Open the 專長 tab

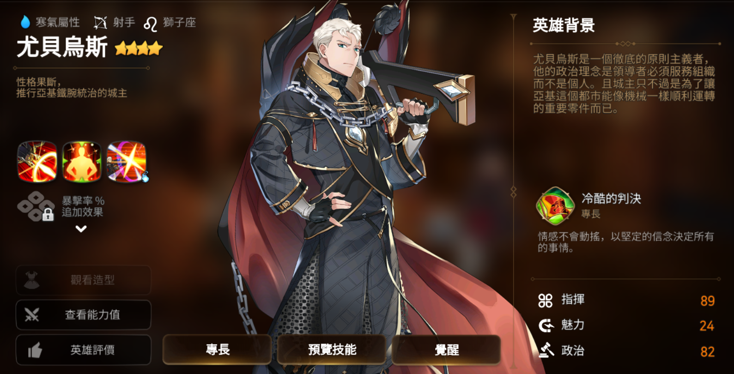pyautogui.click(x=217, y=350)
